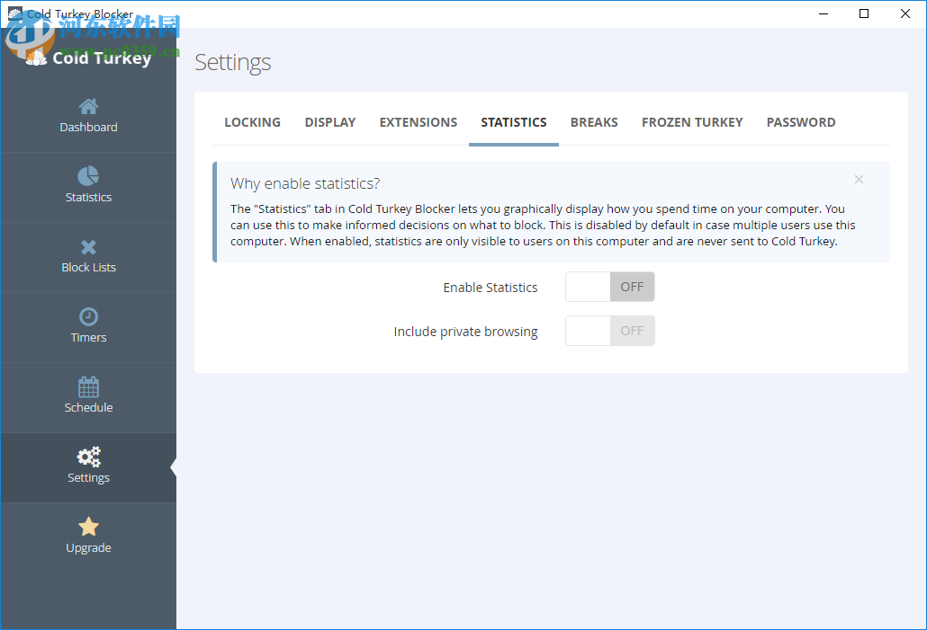Toggle Include private browsing switch
The height and width of the screenshot is (630, 927).
coord(609,331)
